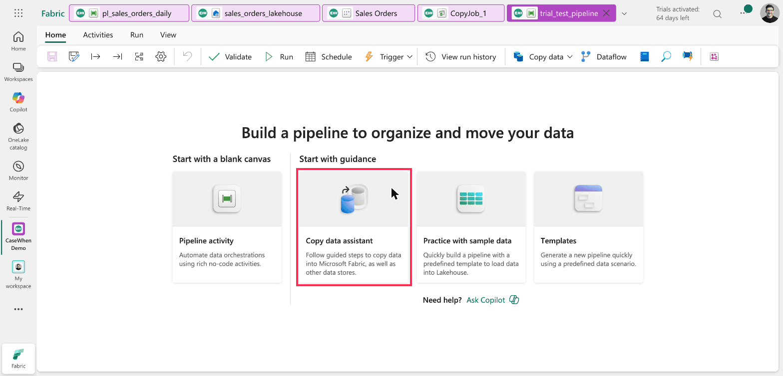Screen dimensions: 783x376
Task: Open Monitor in the left sidebar
Action: pyautogui.click(x=18, y=171)
